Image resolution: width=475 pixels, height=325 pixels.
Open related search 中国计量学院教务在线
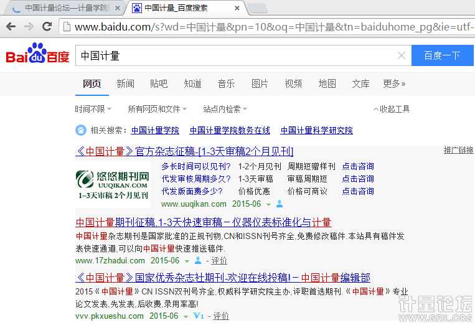(x=230, y=131)
